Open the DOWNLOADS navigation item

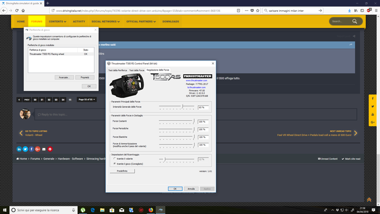click(170, 21)
